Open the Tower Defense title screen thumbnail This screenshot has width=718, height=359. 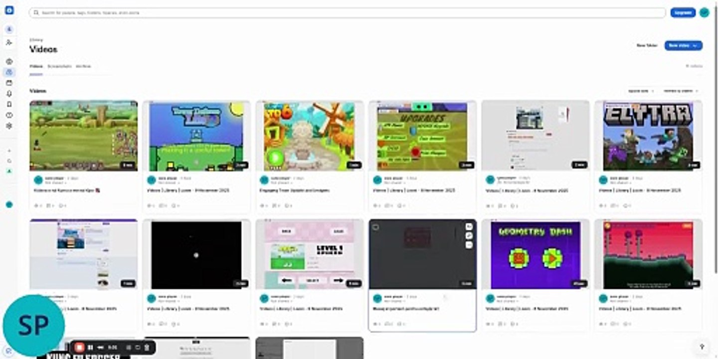(196, 136)
